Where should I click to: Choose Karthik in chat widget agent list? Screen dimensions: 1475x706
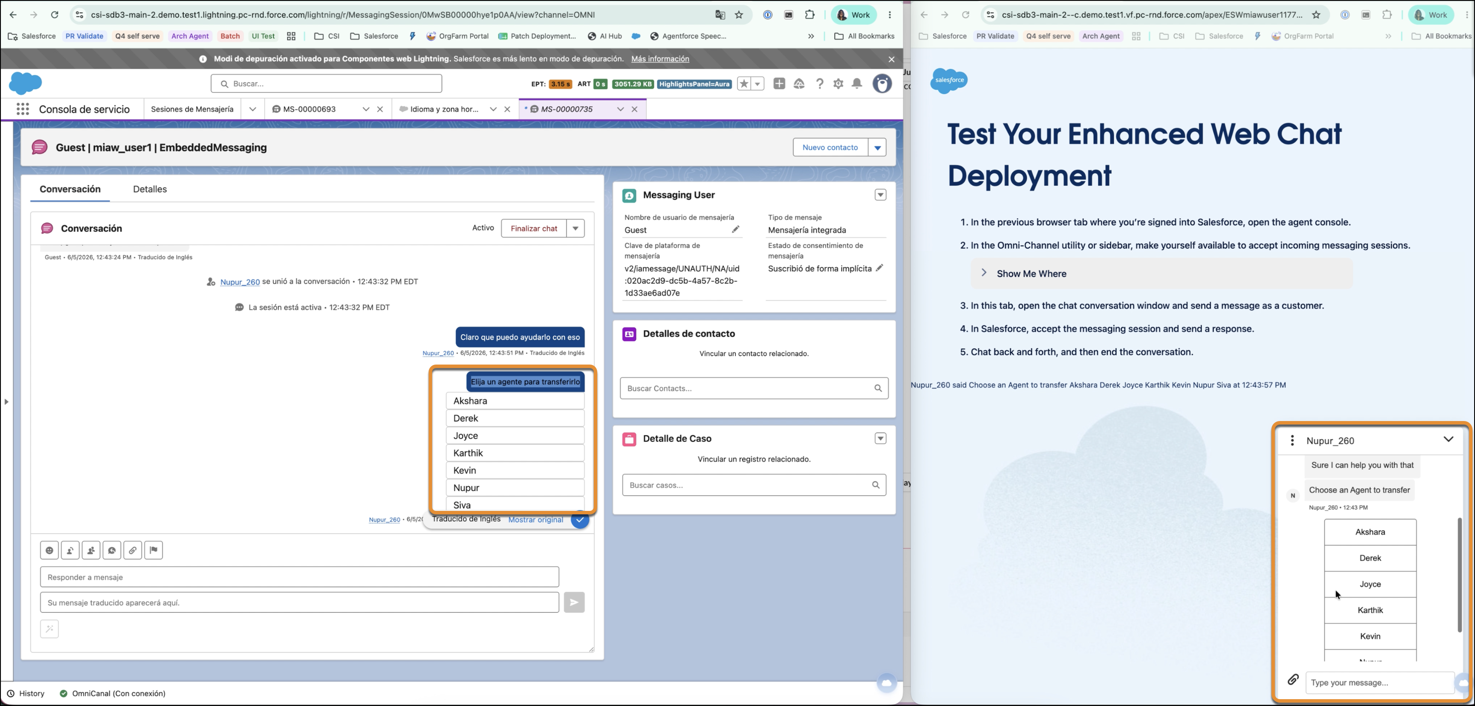pyautogui.click(x=1370, y=611)
